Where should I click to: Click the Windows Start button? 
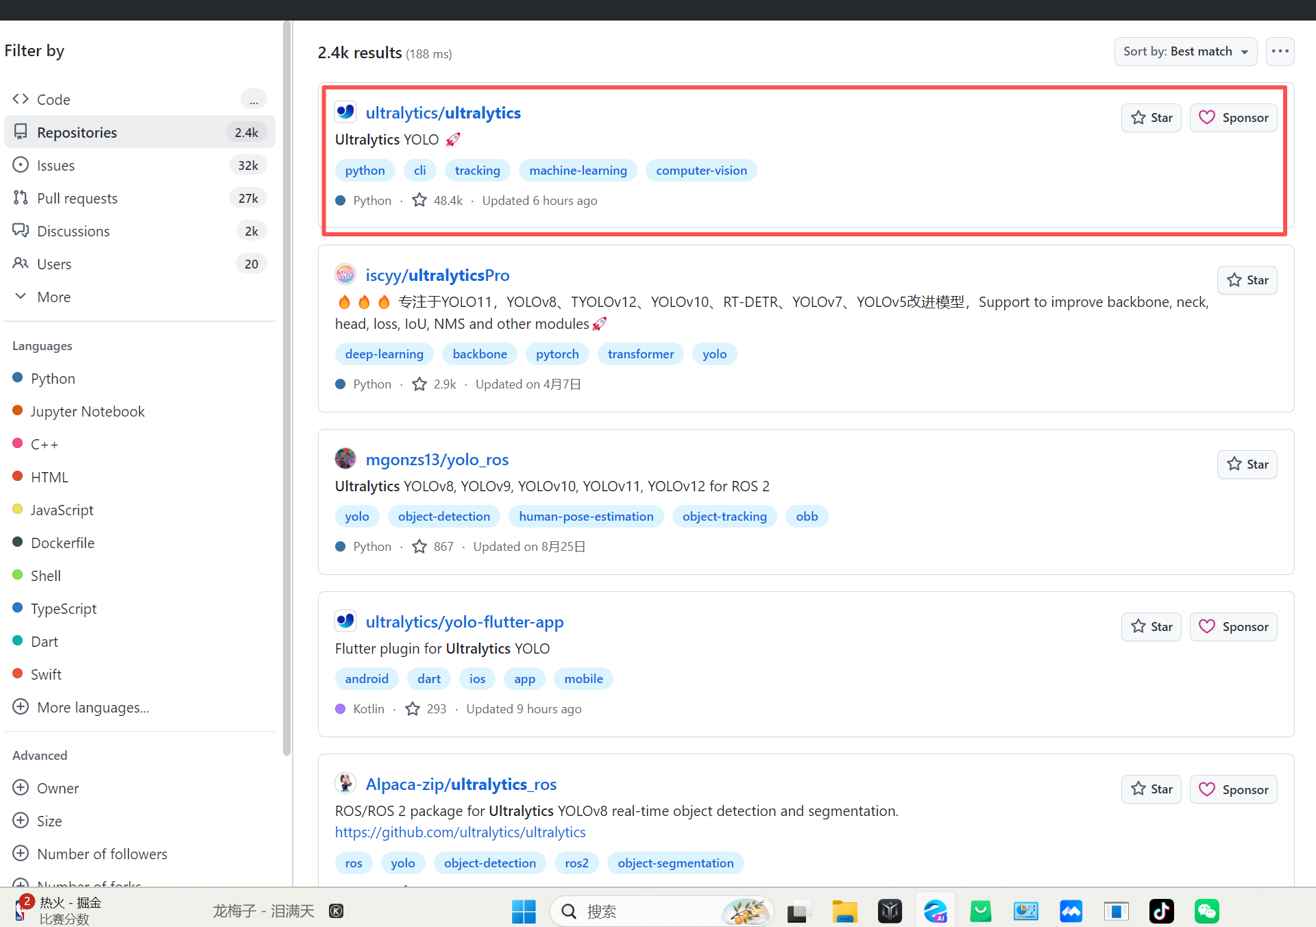[x=524, y=911]
